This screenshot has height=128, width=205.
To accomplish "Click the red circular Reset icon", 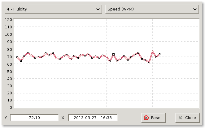I will (146, 118).
